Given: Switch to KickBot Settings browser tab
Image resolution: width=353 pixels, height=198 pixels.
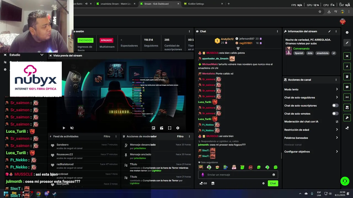Looking at the screenshot, I should (x=203, y=4).
